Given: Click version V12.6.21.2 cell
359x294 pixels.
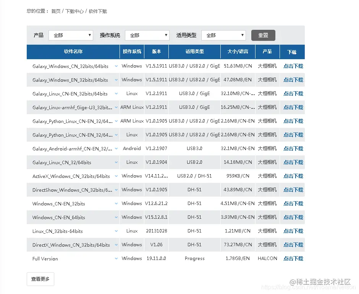Looking at the screenshot, I should pyautogui.click(x=156, y=204).
